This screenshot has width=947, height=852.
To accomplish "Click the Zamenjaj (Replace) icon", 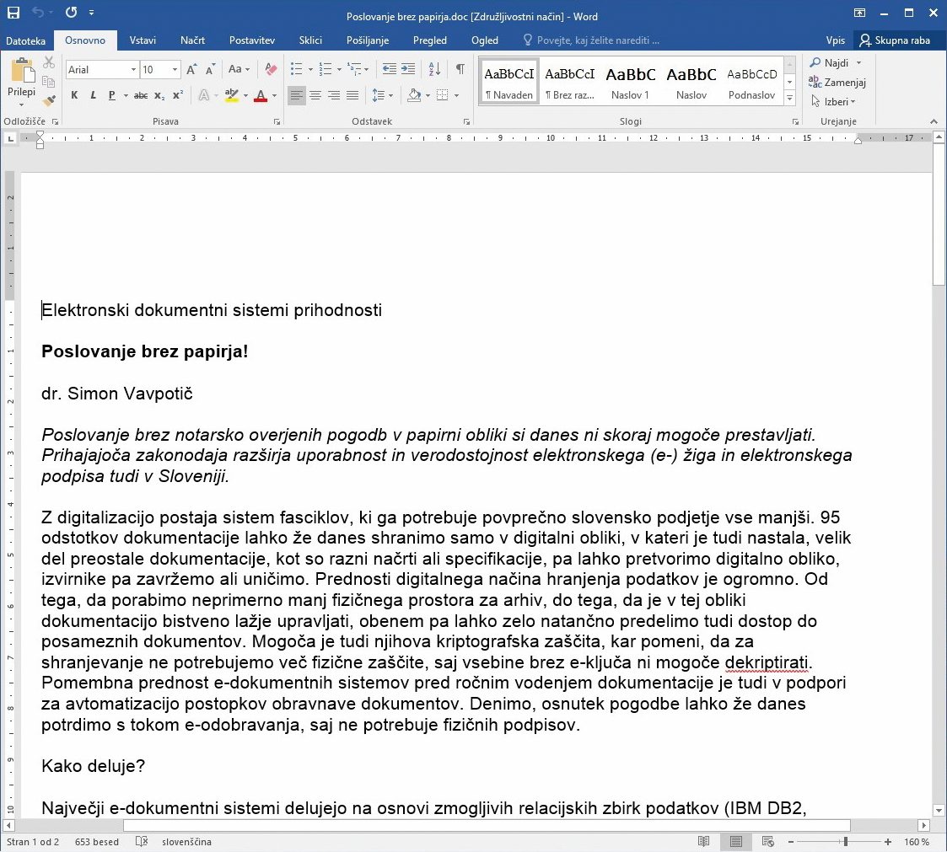I will 815,82.
